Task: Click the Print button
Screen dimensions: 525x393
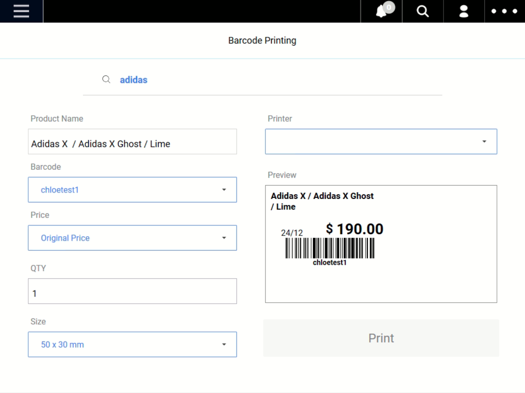Action: click(x=381, y=338)
